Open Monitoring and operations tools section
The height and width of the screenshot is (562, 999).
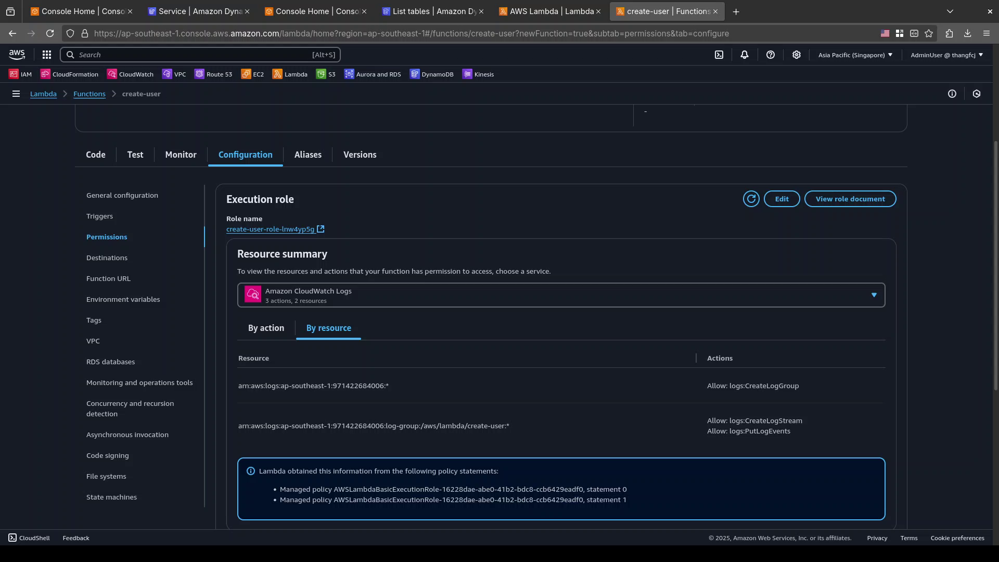[139, 383]
